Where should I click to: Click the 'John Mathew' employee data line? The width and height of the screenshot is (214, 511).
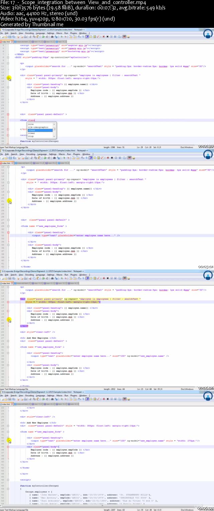tap(90, 495)
